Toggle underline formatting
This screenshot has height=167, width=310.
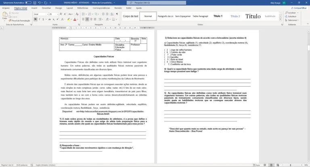tap(43, 19)
